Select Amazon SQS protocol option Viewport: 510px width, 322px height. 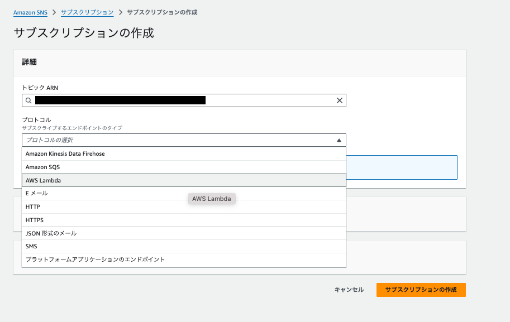[x=184, y=167]
